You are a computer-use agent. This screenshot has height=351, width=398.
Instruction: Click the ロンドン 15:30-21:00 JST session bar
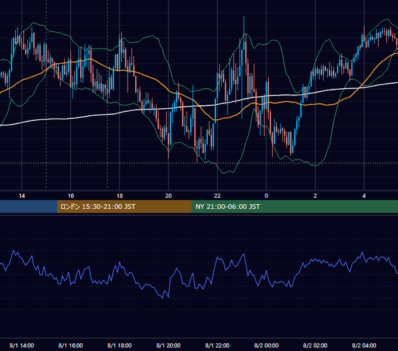pos(124,207)
